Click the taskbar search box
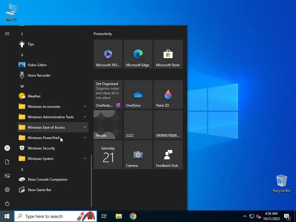This screenshot has width=296, height=222. (x=55, y=216)
